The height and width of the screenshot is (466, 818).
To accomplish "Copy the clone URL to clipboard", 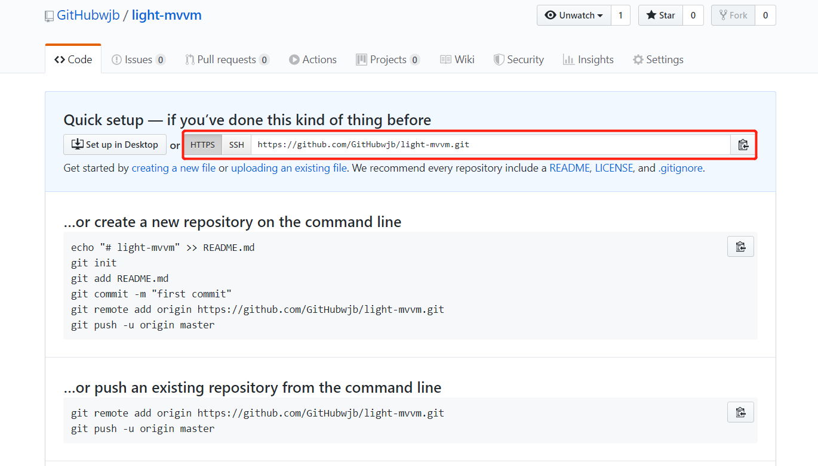I will 743,145.
